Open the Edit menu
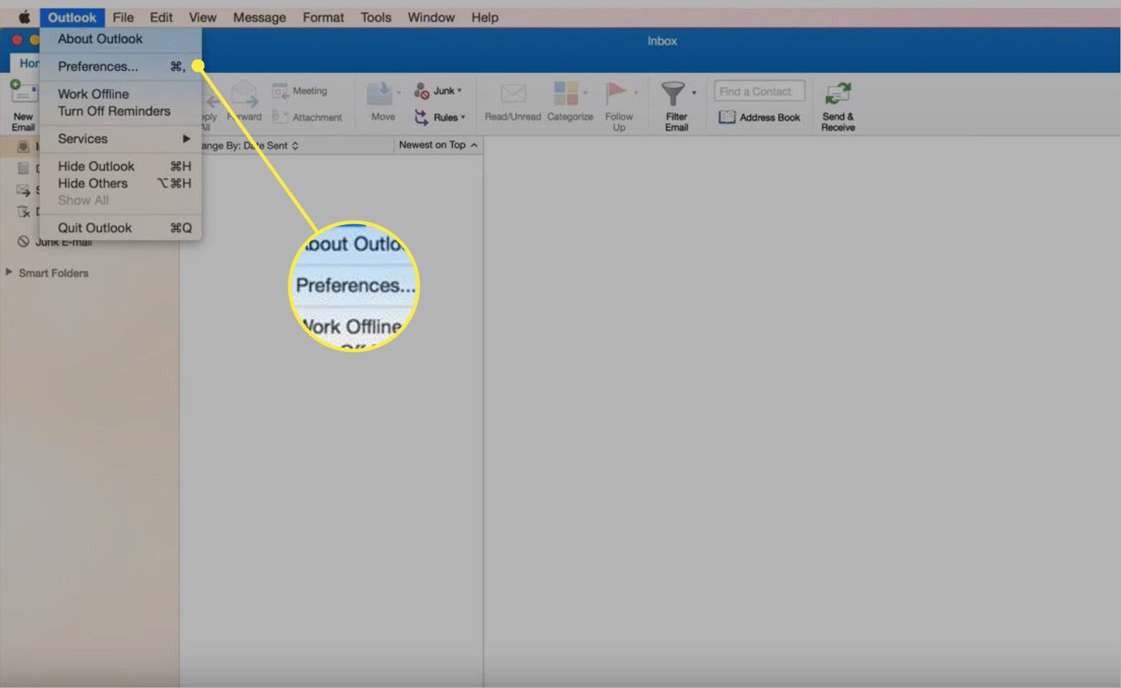This screenshot has width=1121, height=688. click(161, 17)
